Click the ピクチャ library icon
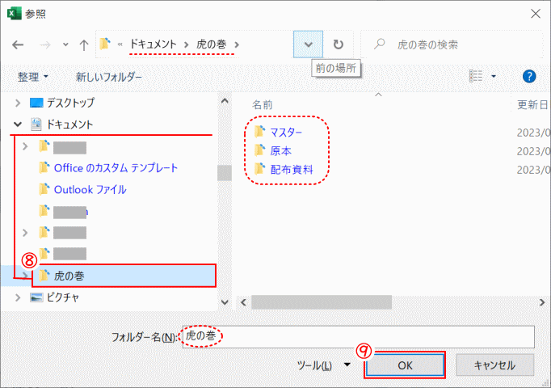 coord(36,297)
